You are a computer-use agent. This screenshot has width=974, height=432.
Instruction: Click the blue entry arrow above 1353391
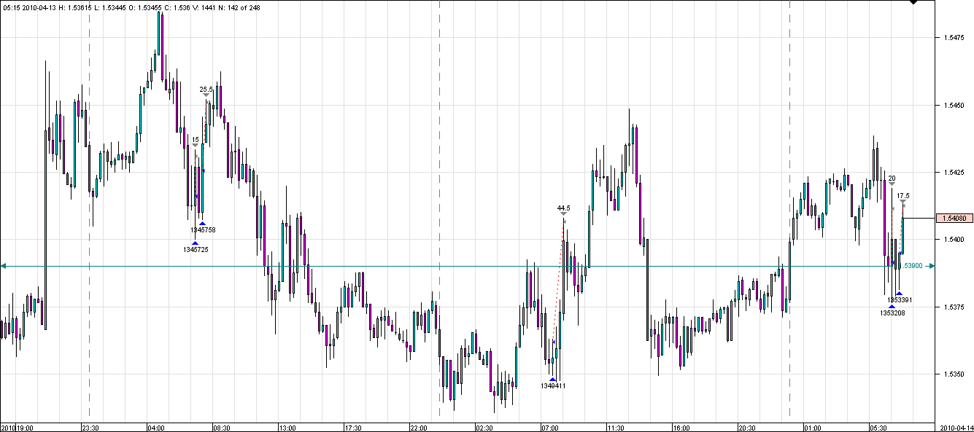[x=899, y=294]
